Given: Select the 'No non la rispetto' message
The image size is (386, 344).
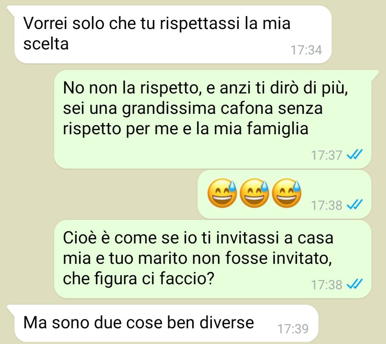Looking at the screenshot, I should coord(212,119).
